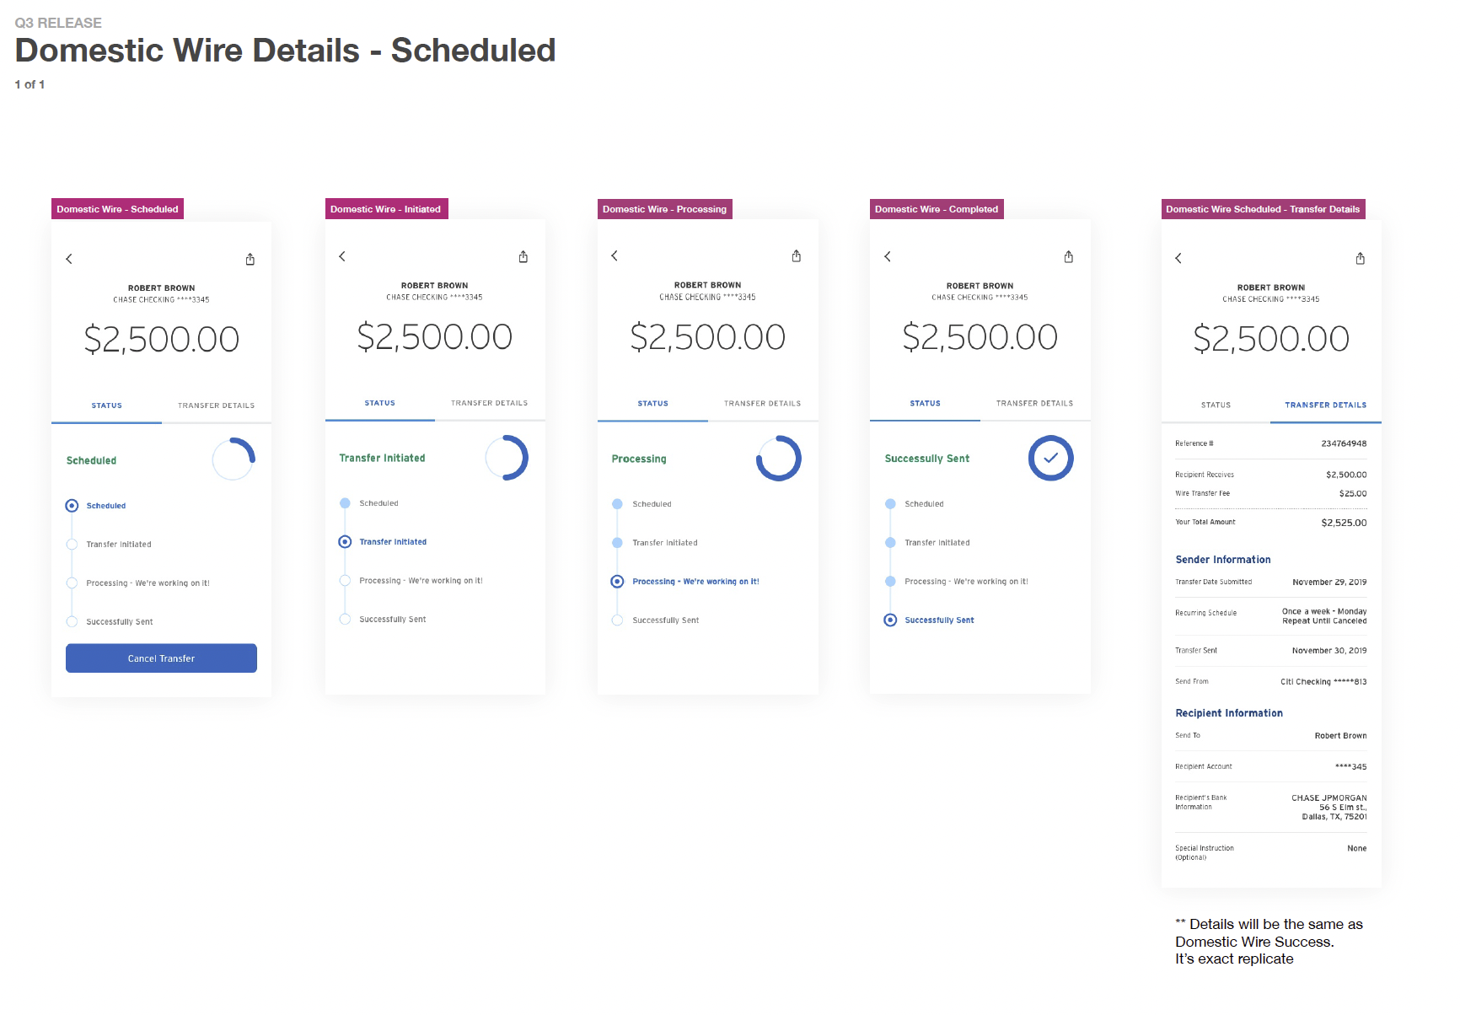This screenshot has height=1015, width=1460.
Task: Click the Domestic Wire - Processing label
Action: tap(664, 209)
